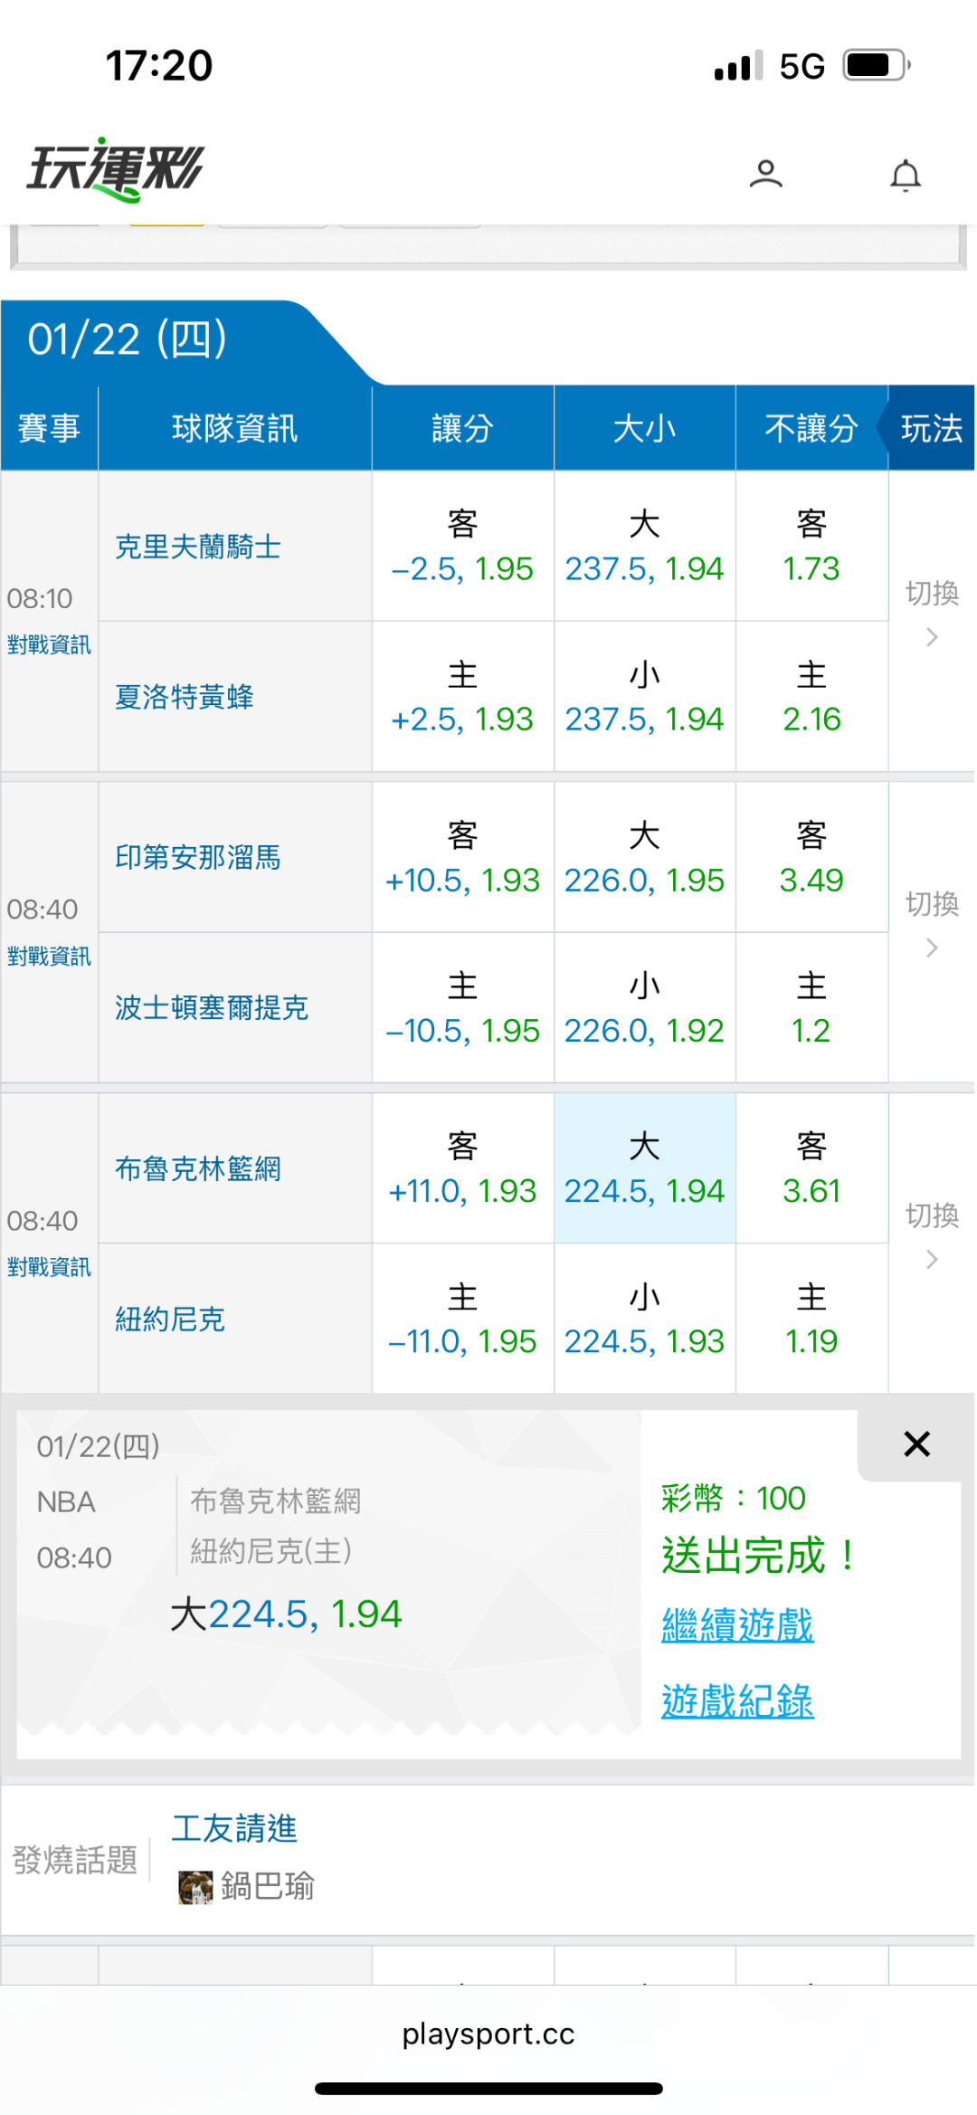Close the bet confirmation slip
977x2115 pixels.
[x=916, y=1443]
